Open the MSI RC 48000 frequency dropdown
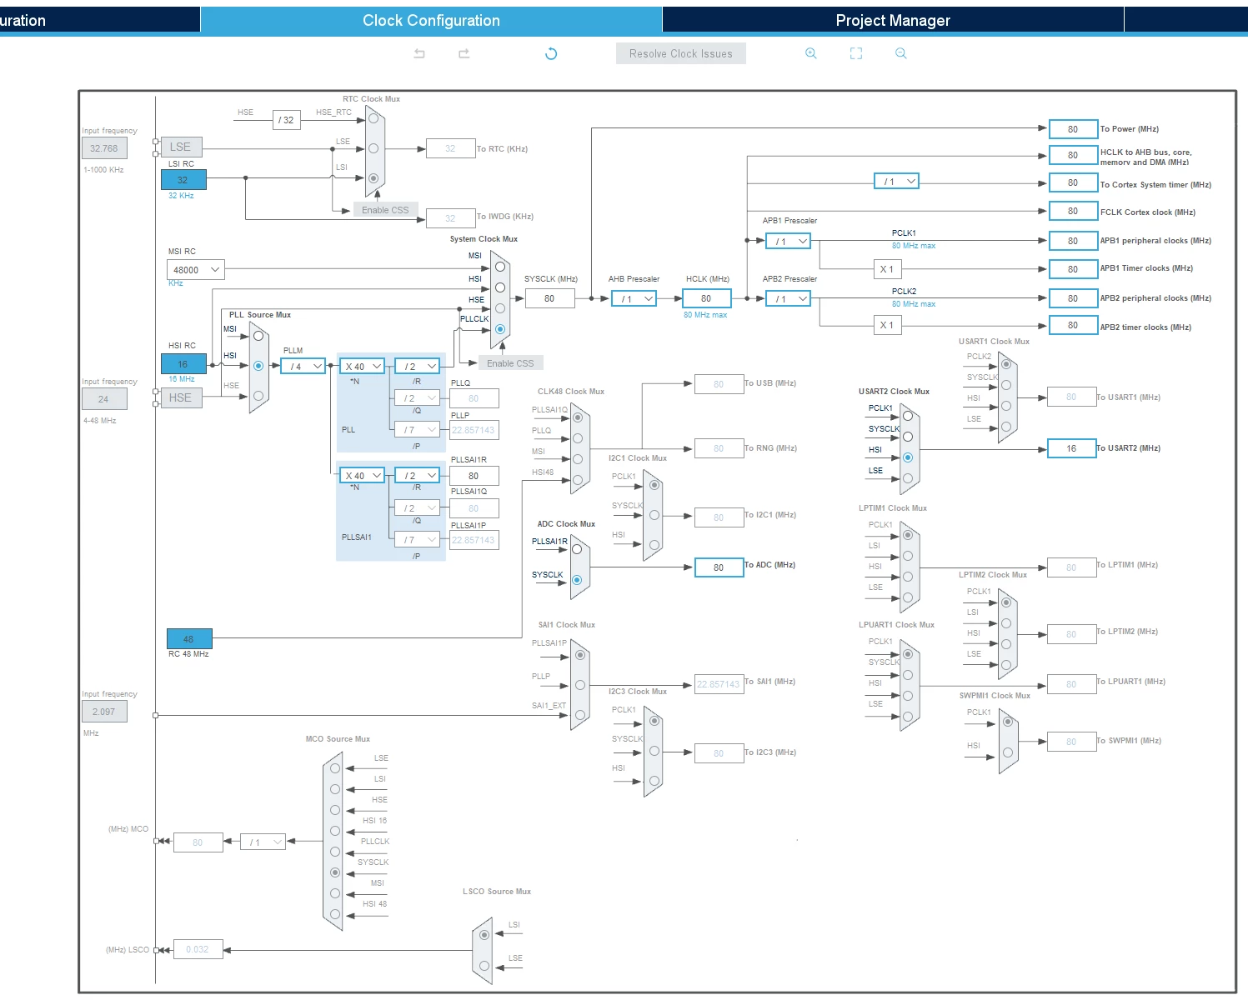1248x1000 pixels. 196,270
